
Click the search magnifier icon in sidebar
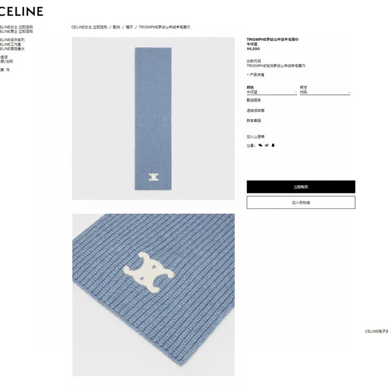[x=8, y=70]
